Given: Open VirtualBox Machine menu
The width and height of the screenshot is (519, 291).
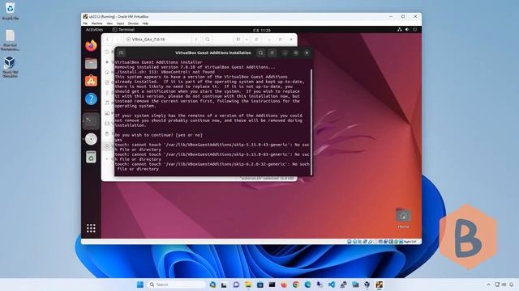Looking at the screenshot, I should (97, 23).
